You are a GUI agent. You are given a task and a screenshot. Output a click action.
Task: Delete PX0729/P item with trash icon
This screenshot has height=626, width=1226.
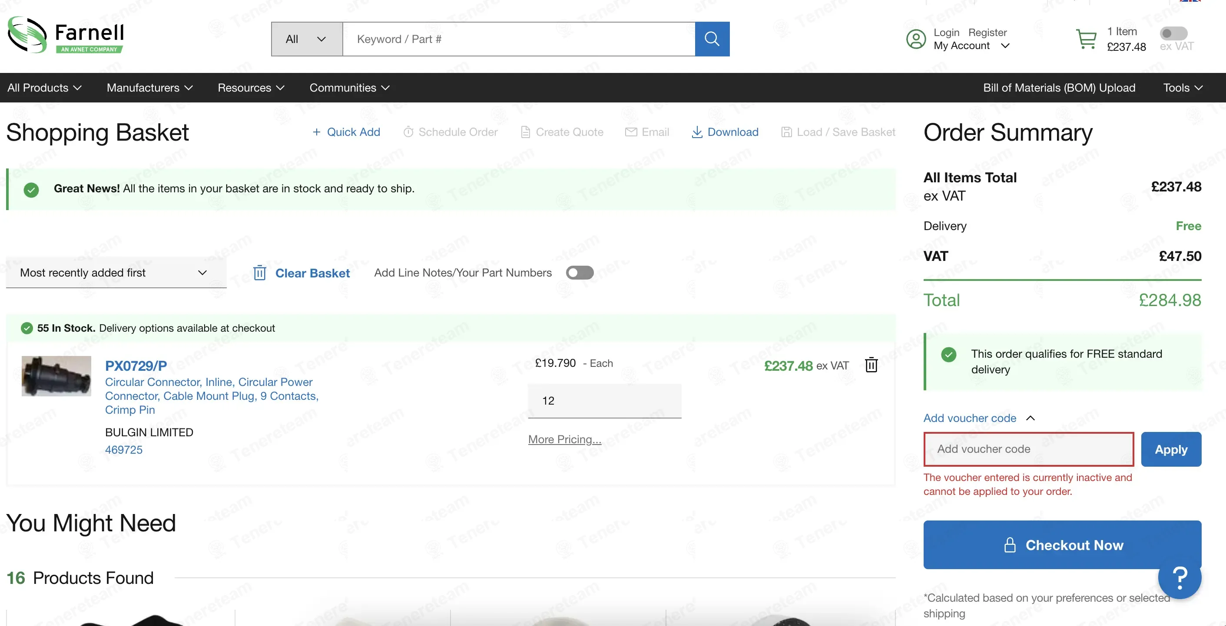[871, 365]
